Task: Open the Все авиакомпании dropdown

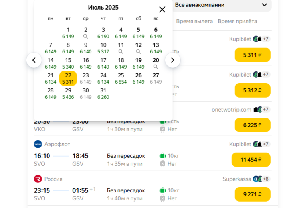Action: 222,5
